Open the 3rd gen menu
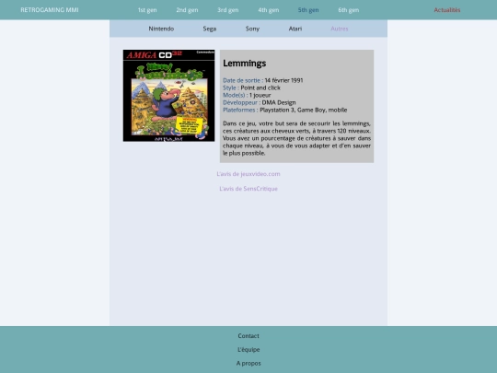Viewport: 497px width, 373px height. pyautogui.click(x=228, y=10)
